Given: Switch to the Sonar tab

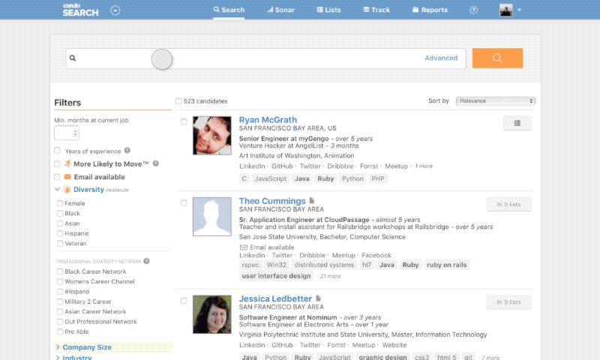Looking at the screenshot, I should 281,10.
